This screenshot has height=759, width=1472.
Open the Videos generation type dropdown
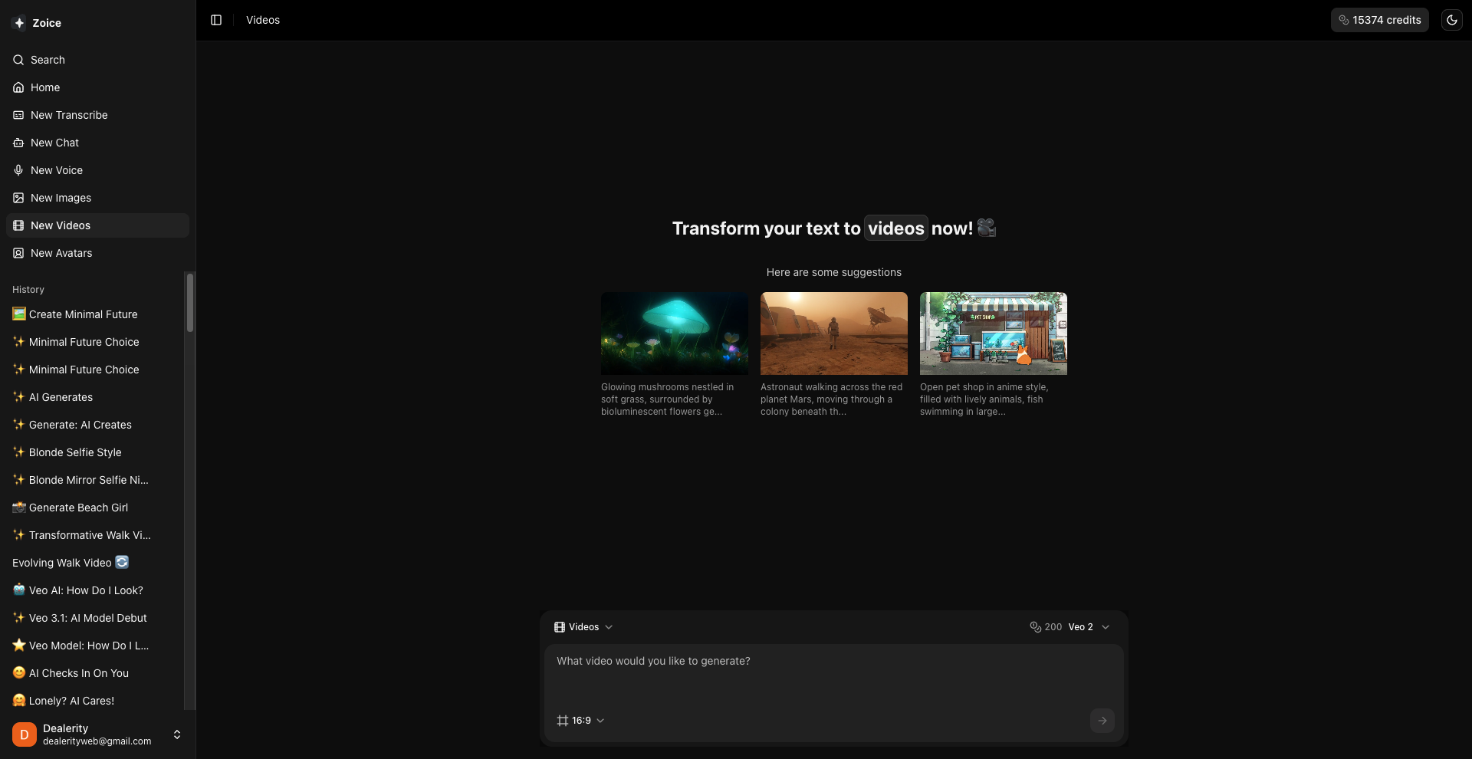coord(583,626)
